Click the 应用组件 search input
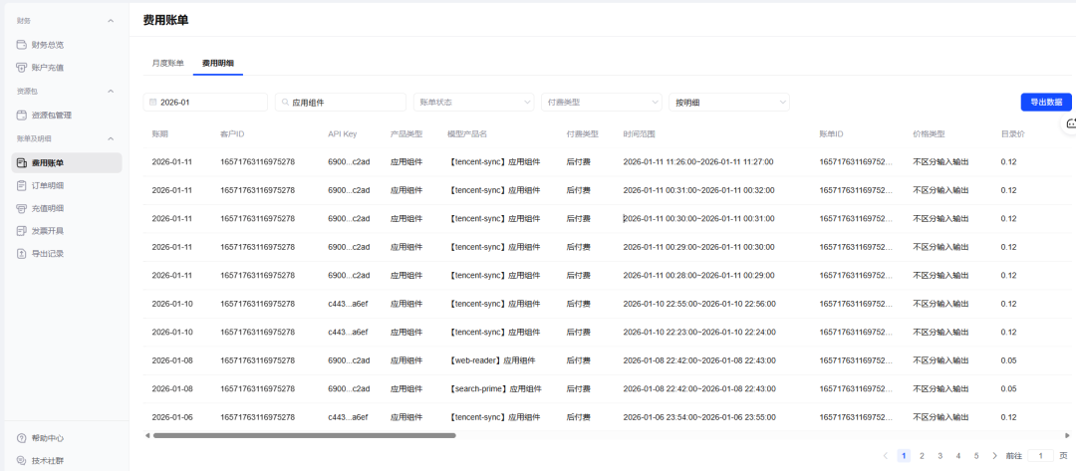Viewport: 1076px width, 471px height. tap(341, 103)
